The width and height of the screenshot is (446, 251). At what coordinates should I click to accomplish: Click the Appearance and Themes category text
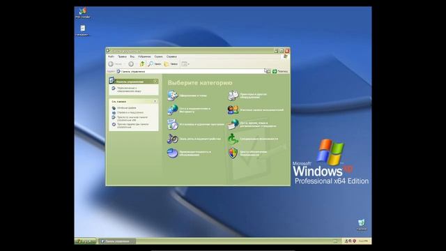pyautogui.click(x=193, y=96)
